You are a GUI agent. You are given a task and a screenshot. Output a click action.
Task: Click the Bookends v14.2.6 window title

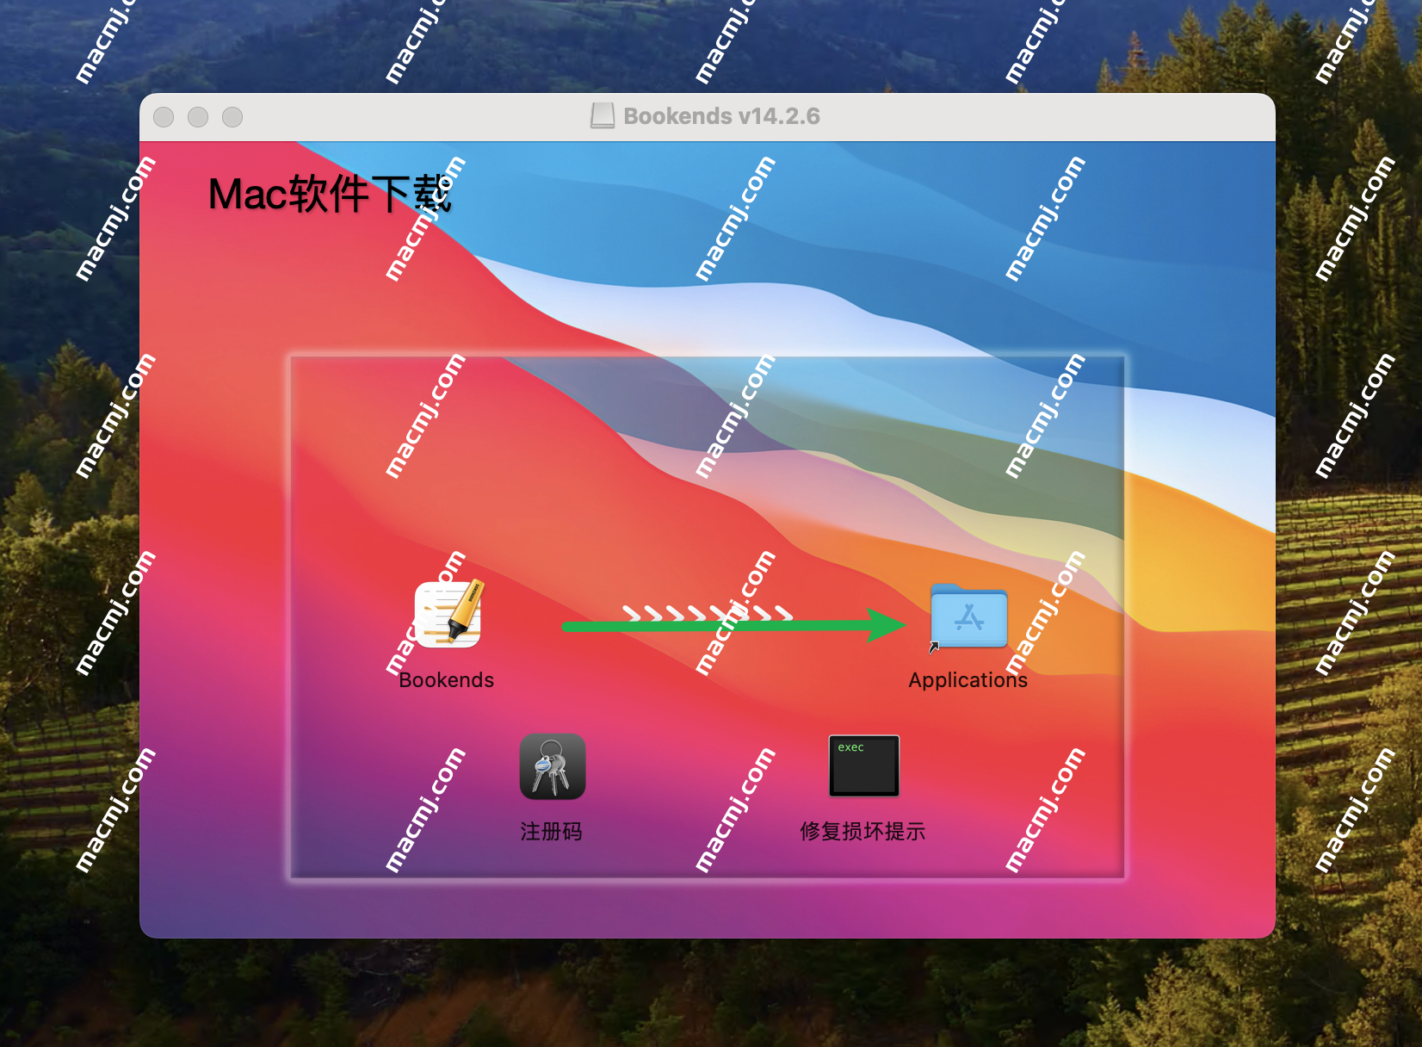(721, 116)
